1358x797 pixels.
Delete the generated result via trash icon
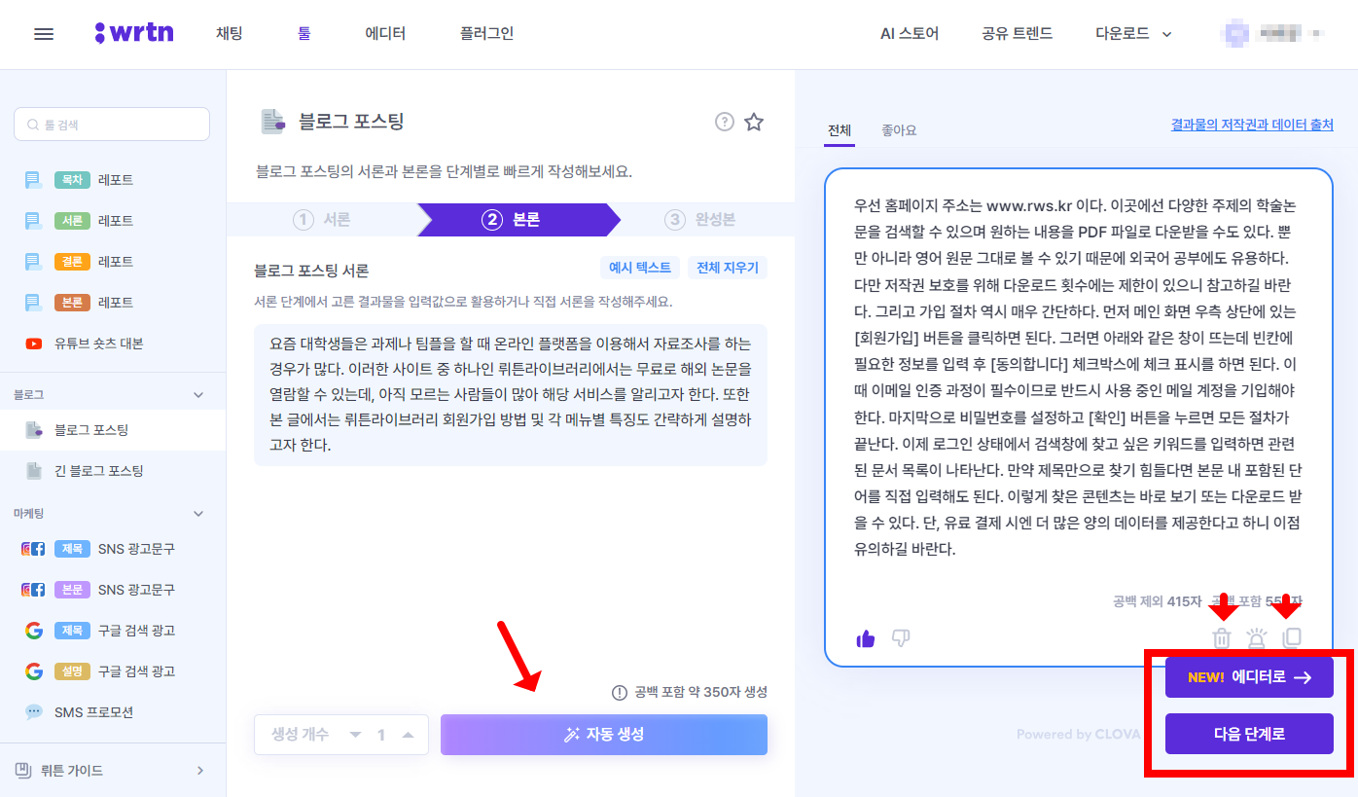(x=1221, y=637)
